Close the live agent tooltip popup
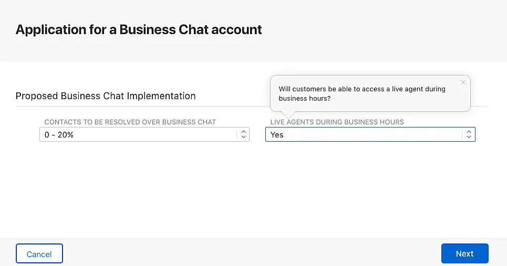This screenshot has width=507, height=266. point(463,82)
